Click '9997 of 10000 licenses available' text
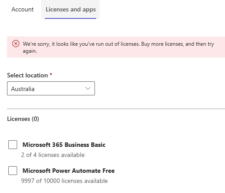 (x=65, y=181)
